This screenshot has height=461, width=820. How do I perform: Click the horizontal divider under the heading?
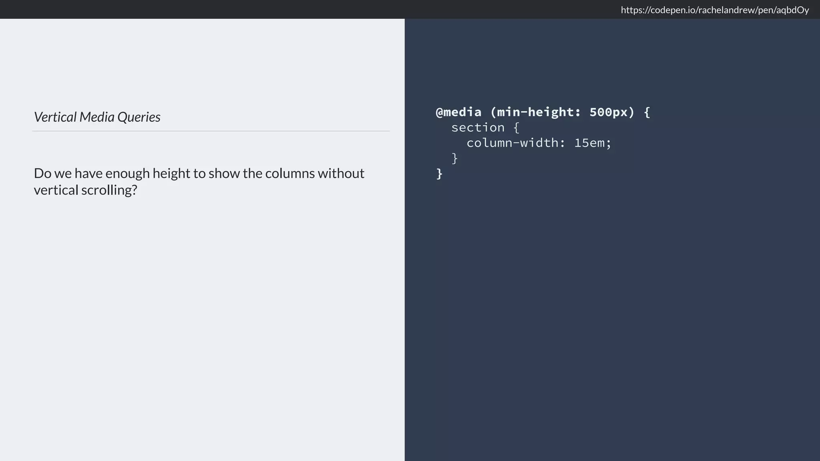point(211,131)
